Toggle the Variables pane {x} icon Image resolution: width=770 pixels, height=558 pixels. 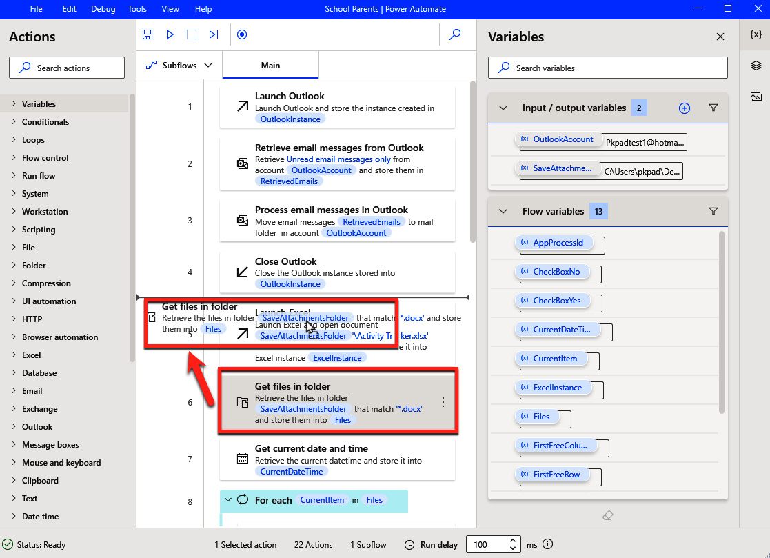[x=756, y=34]
